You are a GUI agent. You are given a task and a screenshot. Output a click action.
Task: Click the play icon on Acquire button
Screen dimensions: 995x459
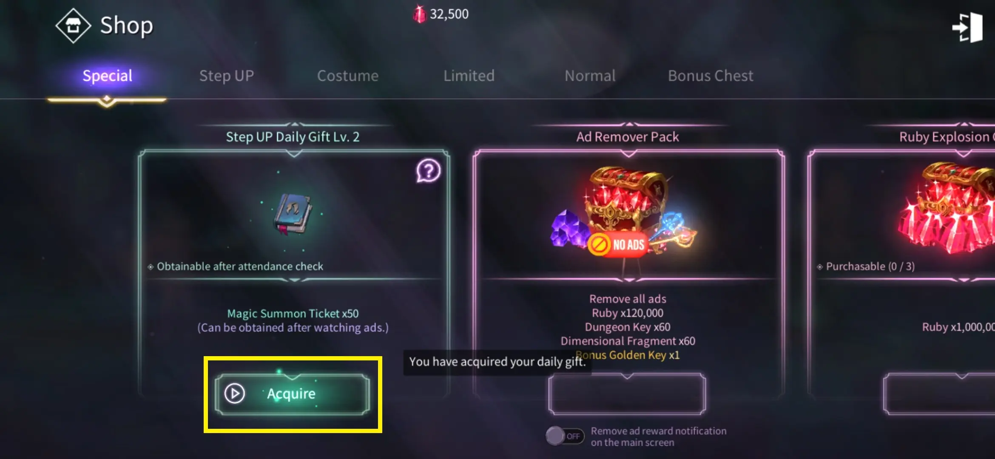[235, 394]
